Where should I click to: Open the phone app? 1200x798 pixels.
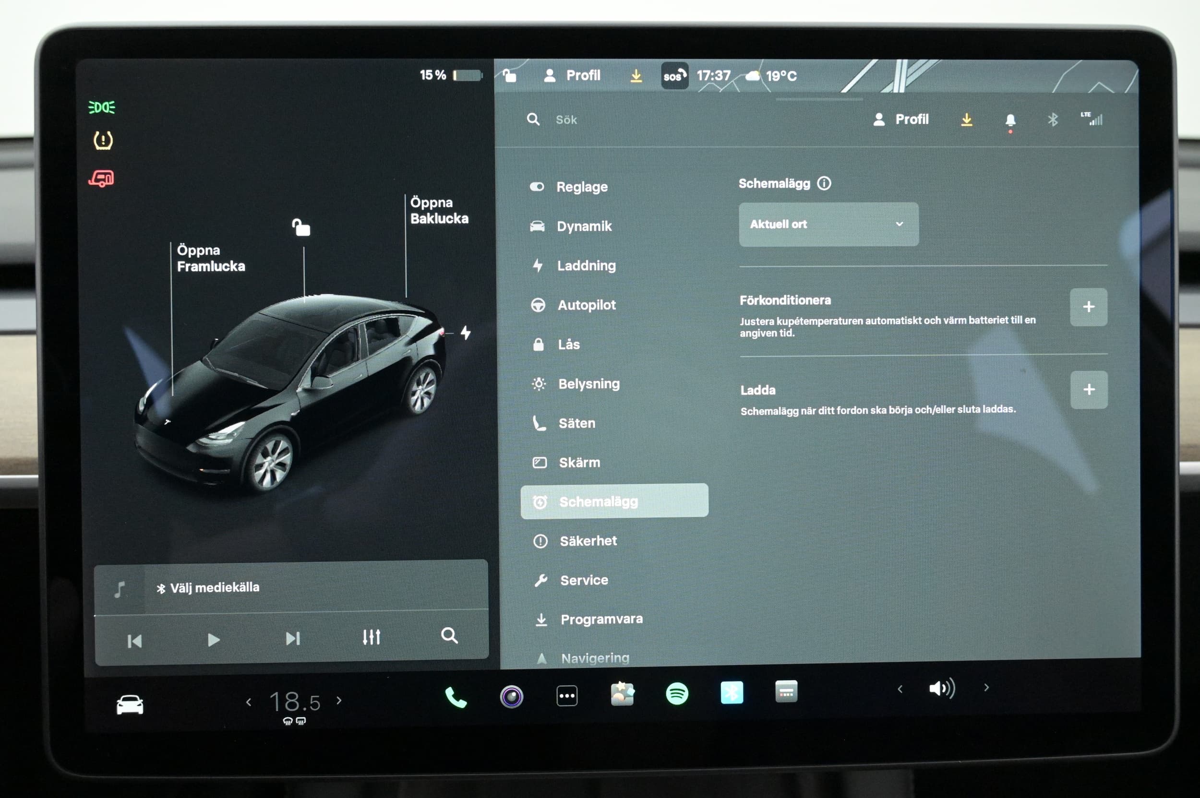point(456,697)
